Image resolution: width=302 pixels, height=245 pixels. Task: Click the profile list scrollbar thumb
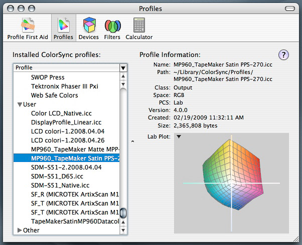pyautogui.click(x=123, y=213)
